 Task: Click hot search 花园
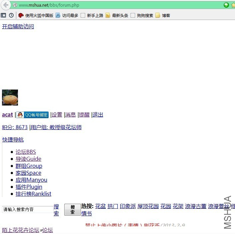tap(166, 206)
